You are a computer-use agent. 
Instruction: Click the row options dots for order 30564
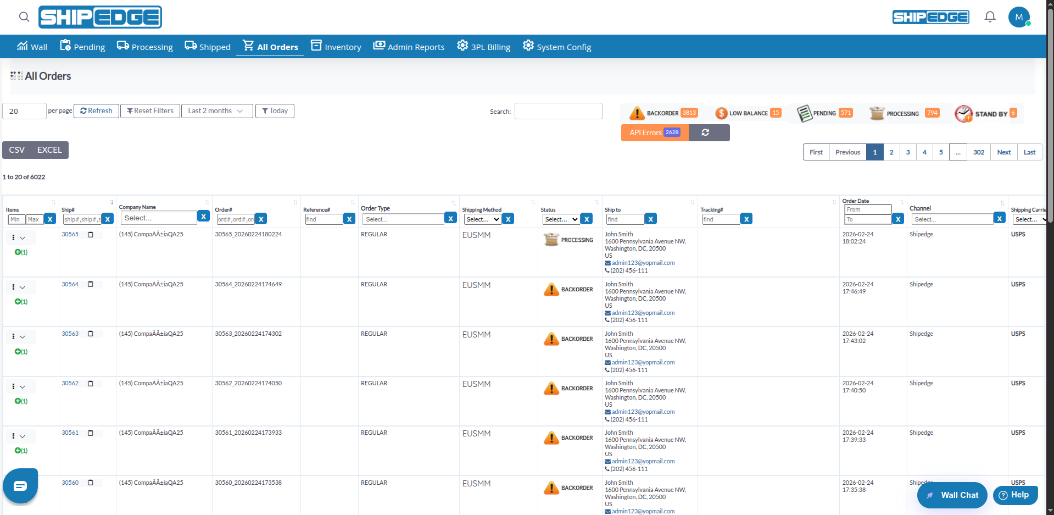point(14,287)
